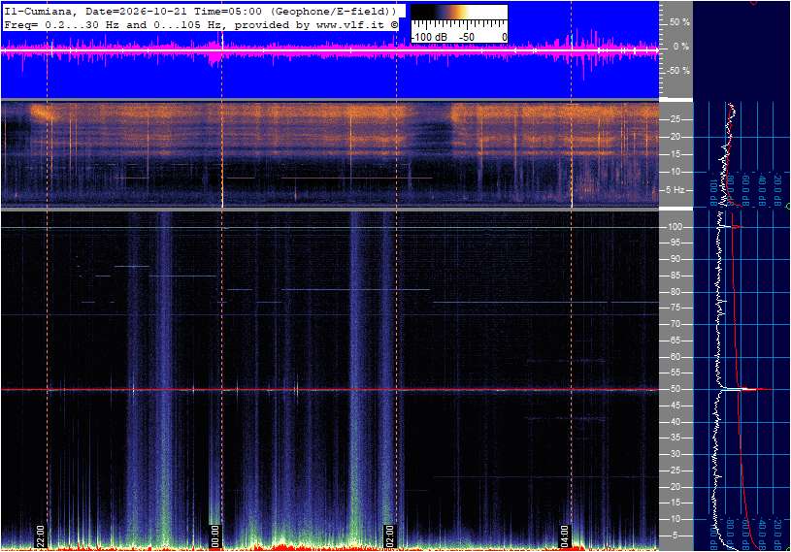Select the I1-Cumiana date and time title line

[200, 11]
